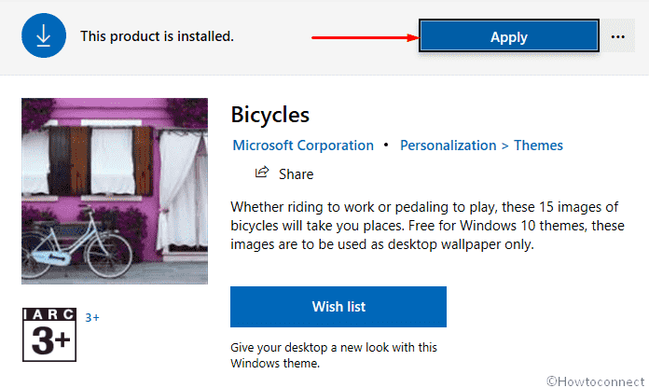
Task: Select the Share text label
Action: coord(296,174)
